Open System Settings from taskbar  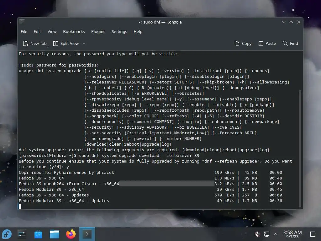coord(22,234)
